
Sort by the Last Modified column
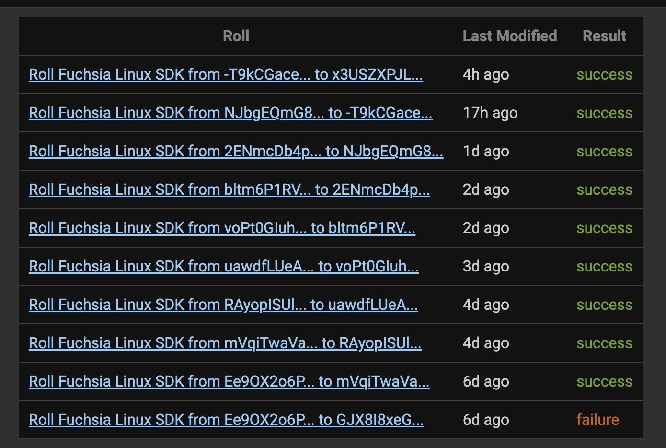(x=510, y=36)
